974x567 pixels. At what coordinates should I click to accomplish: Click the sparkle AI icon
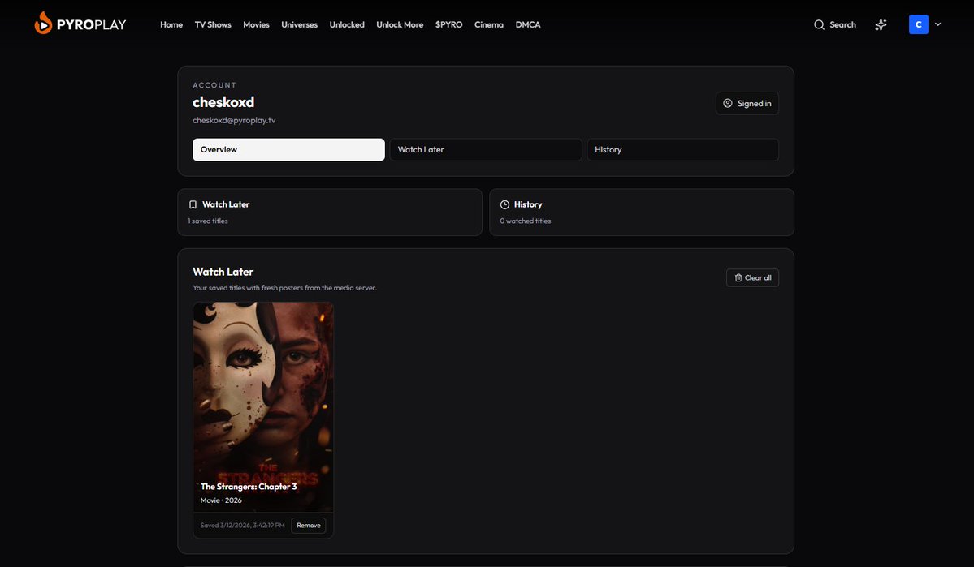tap(881, 24)
